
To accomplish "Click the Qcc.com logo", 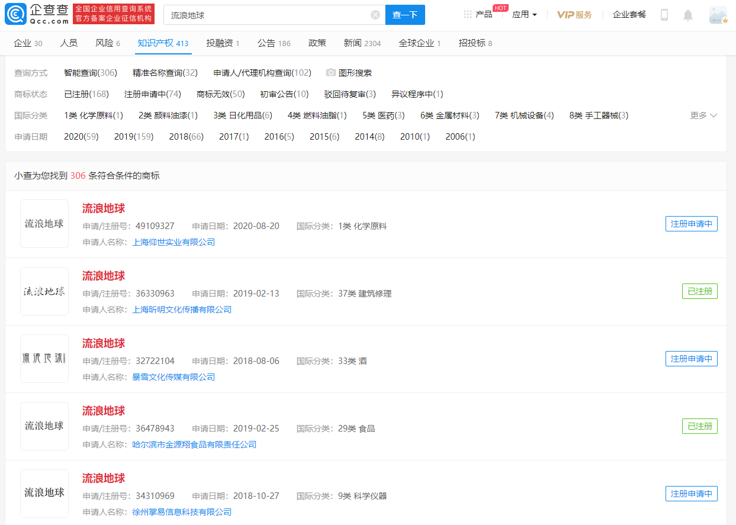I will pos(37,14).
